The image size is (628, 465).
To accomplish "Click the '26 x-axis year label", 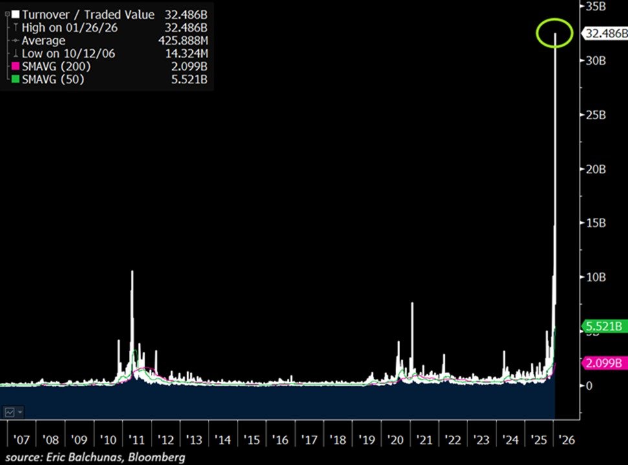I will [x=566, y=440].
